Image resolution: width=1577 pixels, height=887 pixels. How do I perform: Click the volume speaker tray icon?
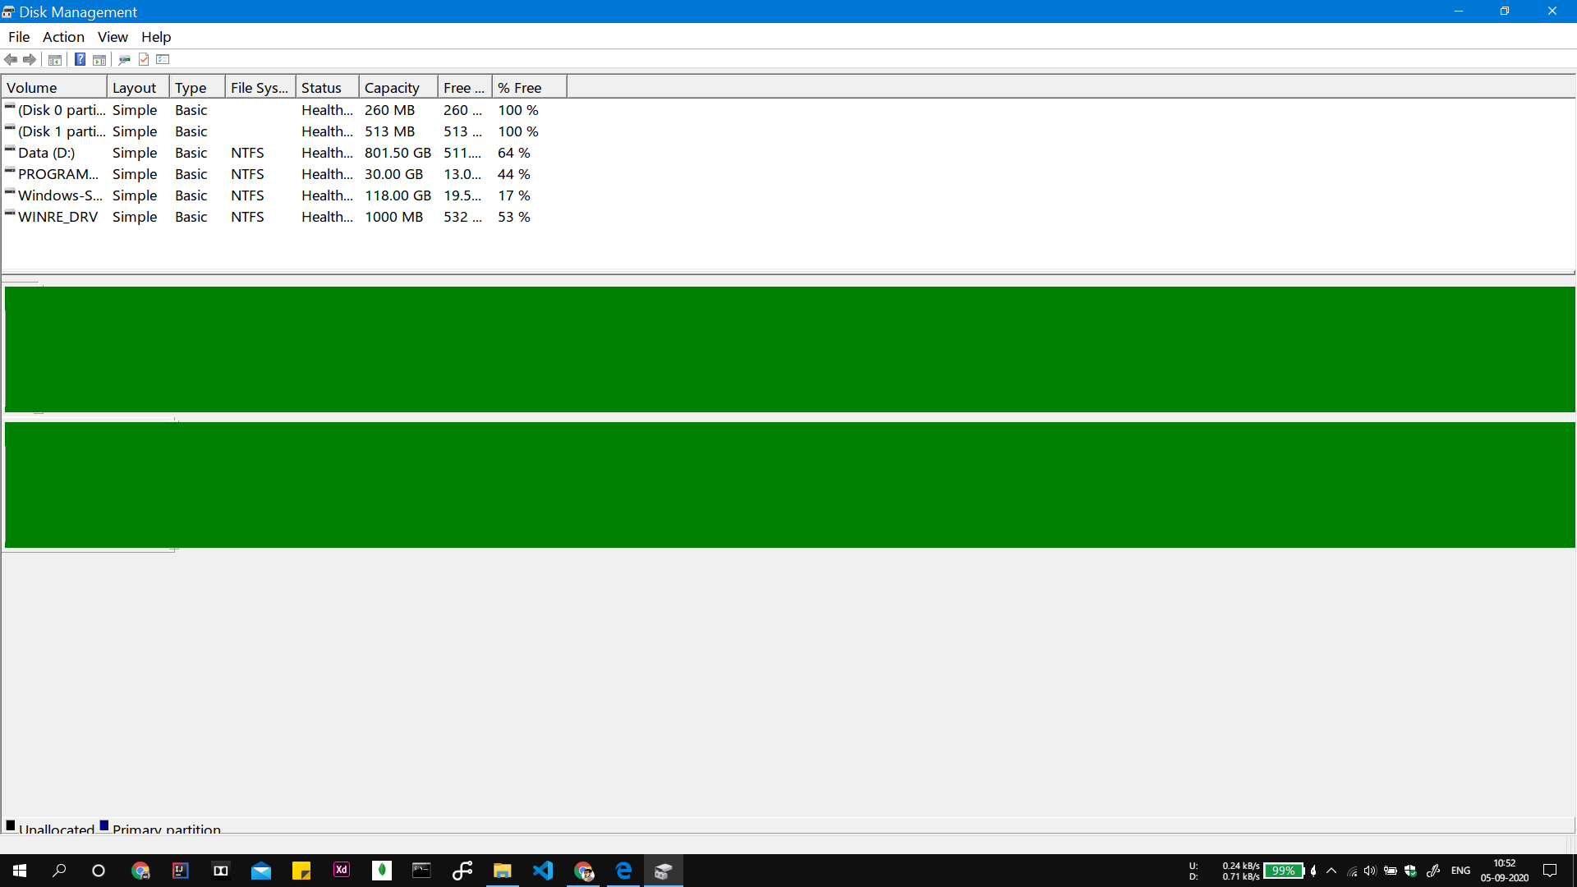click(x=1370, y=871)
